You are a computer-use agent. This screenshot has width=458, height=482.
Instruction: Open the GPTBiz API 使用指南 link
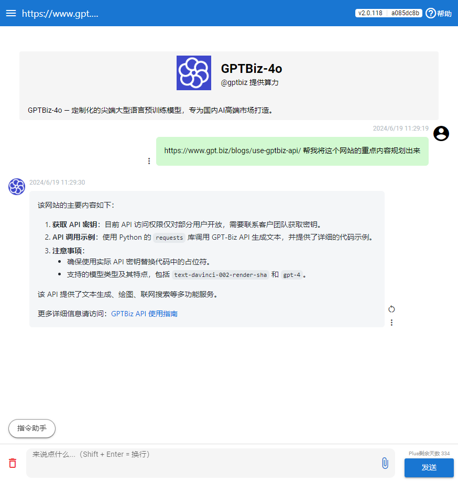click(x=145, y=314)
